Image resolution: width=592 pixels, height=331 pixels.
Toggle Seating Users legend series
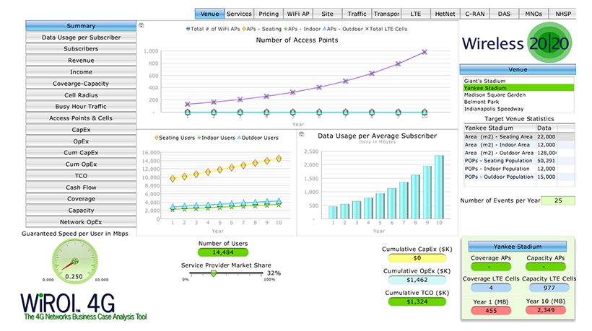point(175,138)
